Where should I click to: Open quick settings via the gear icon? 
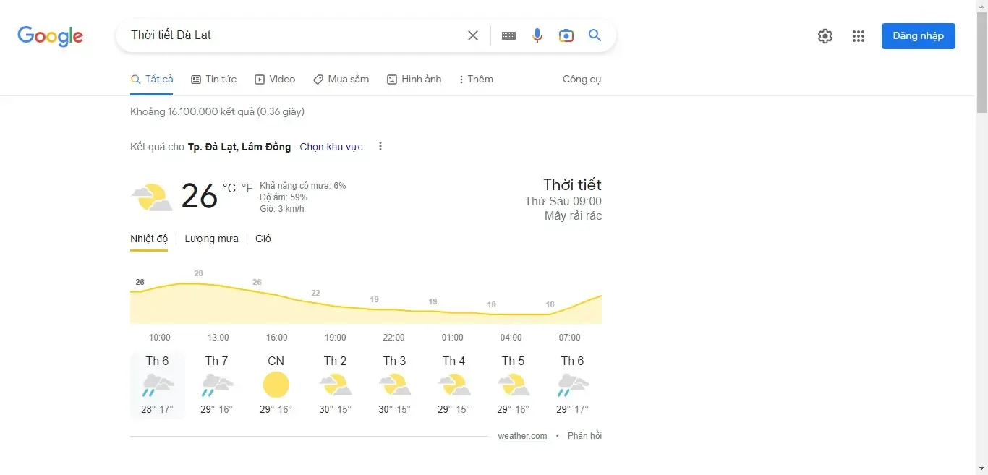click(825, 35)
